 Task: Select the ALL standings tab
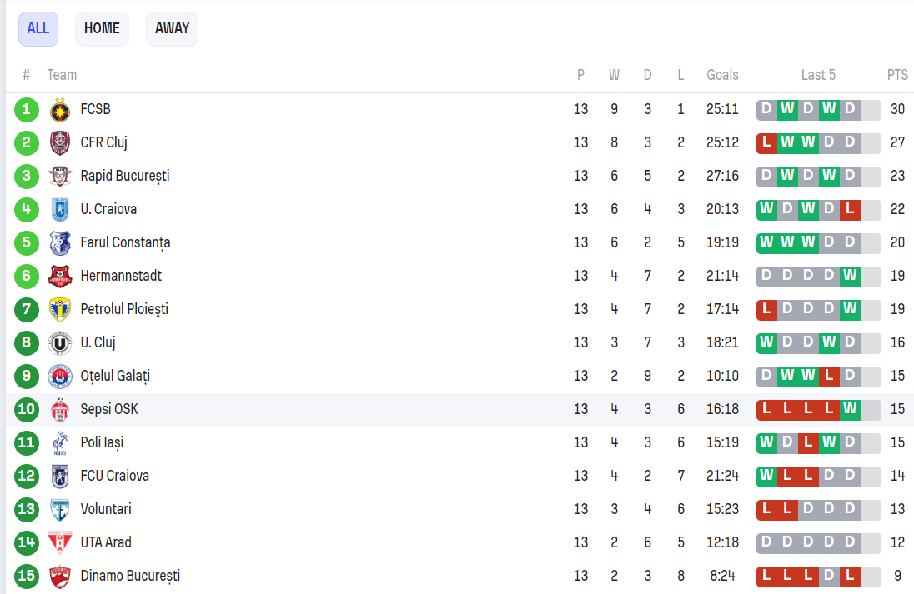click(x=38, y=28)
